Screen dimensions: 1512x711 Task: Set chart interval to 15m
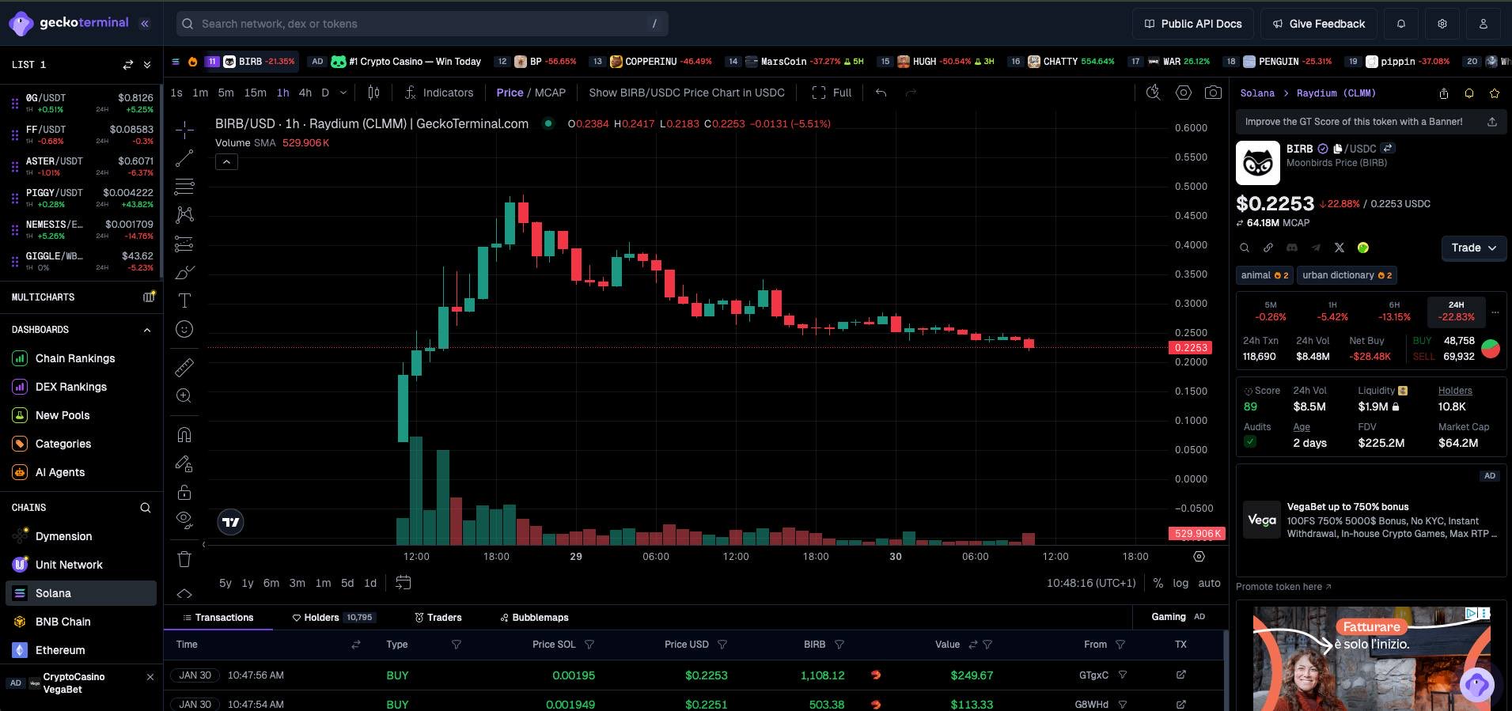pos(255,93)
